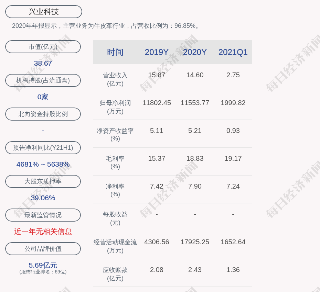Screen dimensions: 320x292
Task: Select the 北向资金持股比例 label pill
Action: pyautogui.click(x=43, y=114)
